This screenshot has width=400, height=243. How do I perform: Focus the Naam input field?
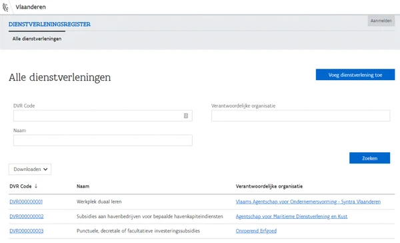[x=103, y=140]
